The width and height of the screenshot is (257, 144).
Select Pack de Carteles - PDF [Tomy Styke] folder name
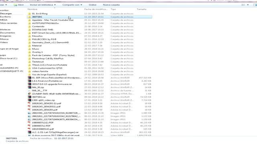(53, 55)
